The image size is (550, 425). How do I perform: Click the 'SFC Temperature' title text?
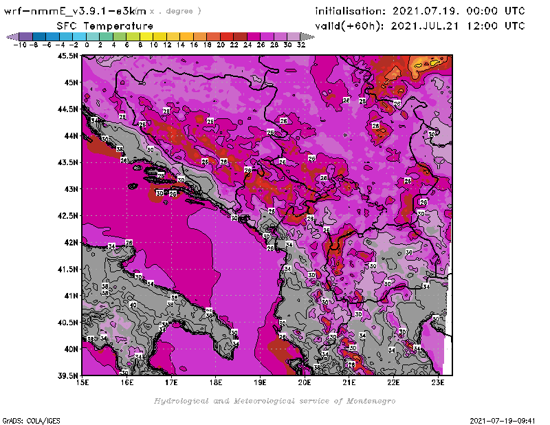tap(105, 26)
